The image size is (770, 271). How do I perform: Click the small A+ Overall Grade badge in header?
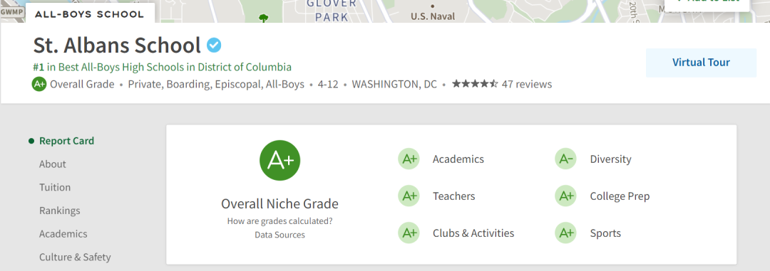click(39, 84)
